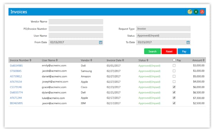
Task: Tick the Pay checkbox for emily@acmeinc.com
Action: (x=174, y=65)
